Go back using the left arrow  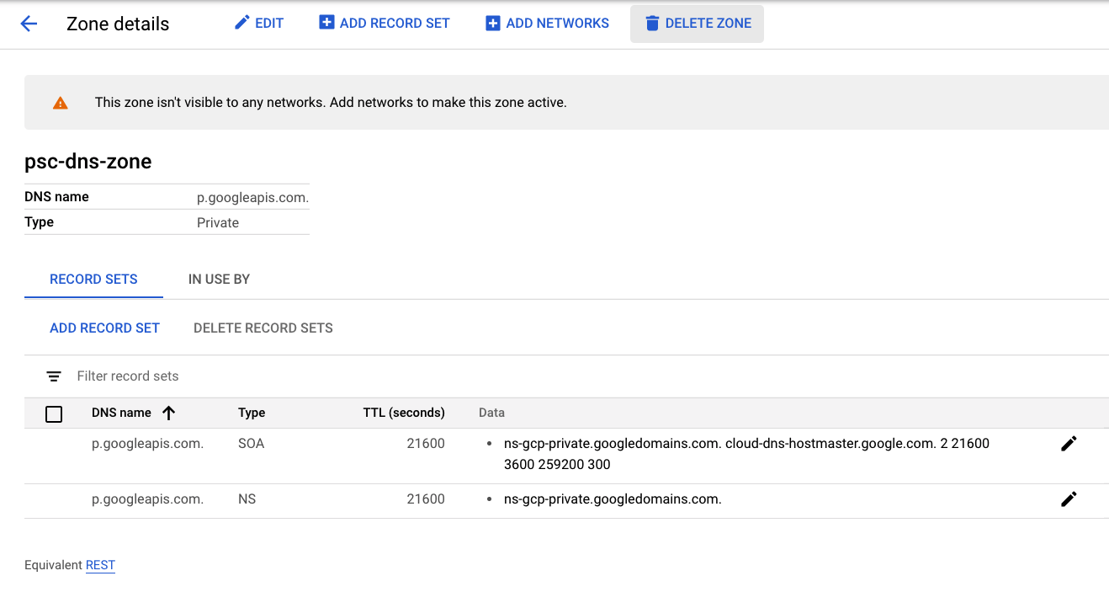tap(29, 24)
